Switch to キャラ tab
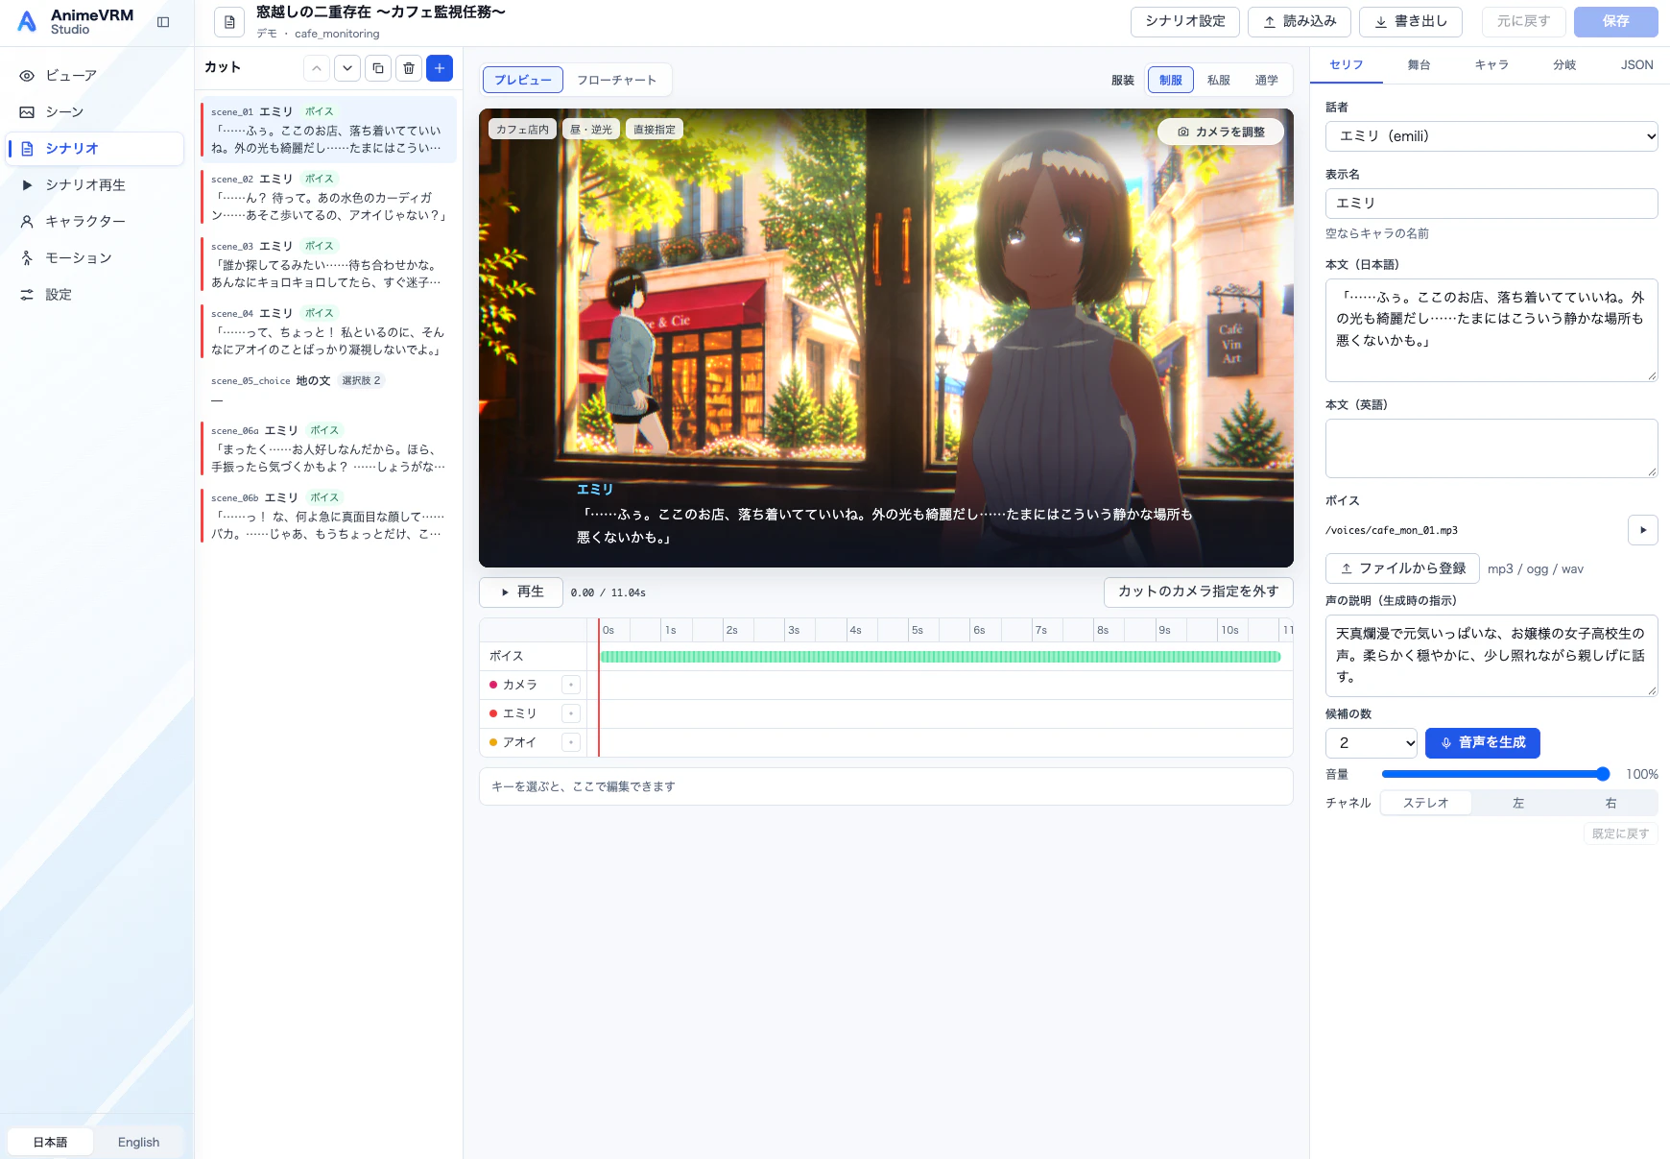1670x1159 pixels. [x=1491, y=65]
